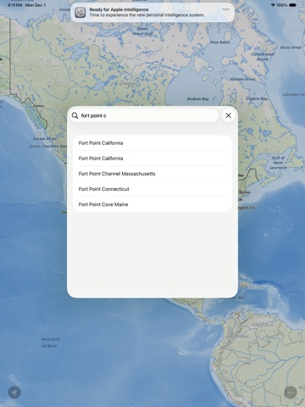Close the search panel with the X button
Screen dimensions: 305x407
pos(229,115)
